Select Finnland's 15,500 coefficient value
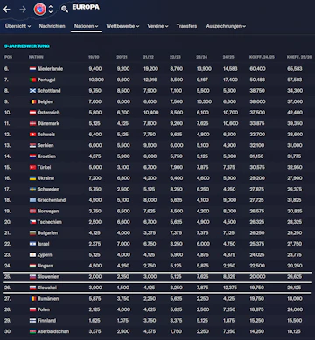 tap(295, 321)
